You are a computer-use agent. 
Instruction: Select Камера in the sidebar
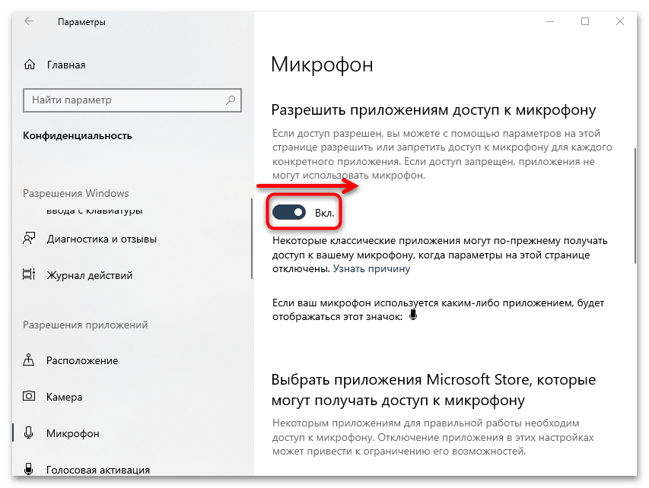66,397
